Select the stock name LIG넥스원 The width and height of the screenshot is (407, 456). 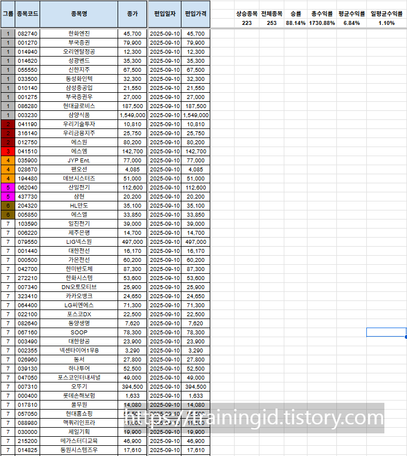79,242
